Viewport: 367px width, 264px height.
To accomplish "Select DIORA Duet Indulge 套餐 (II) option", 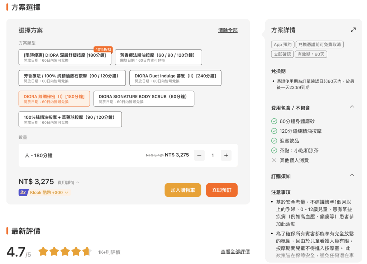I will point(175,78).
